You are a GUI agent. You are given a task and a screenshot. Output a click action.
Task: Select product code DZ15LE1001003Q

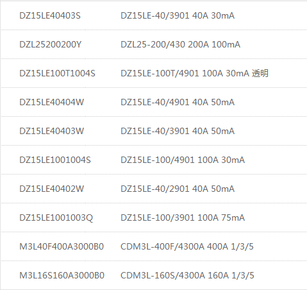[56, 217]
